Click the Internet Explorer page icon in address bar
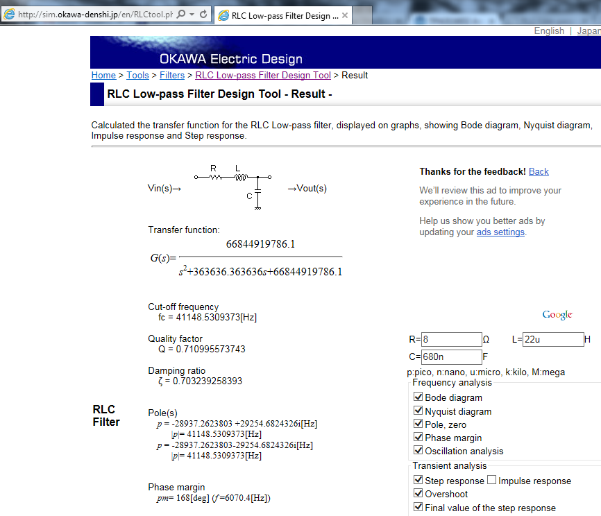The image size is (601, 516). (9, 15)
